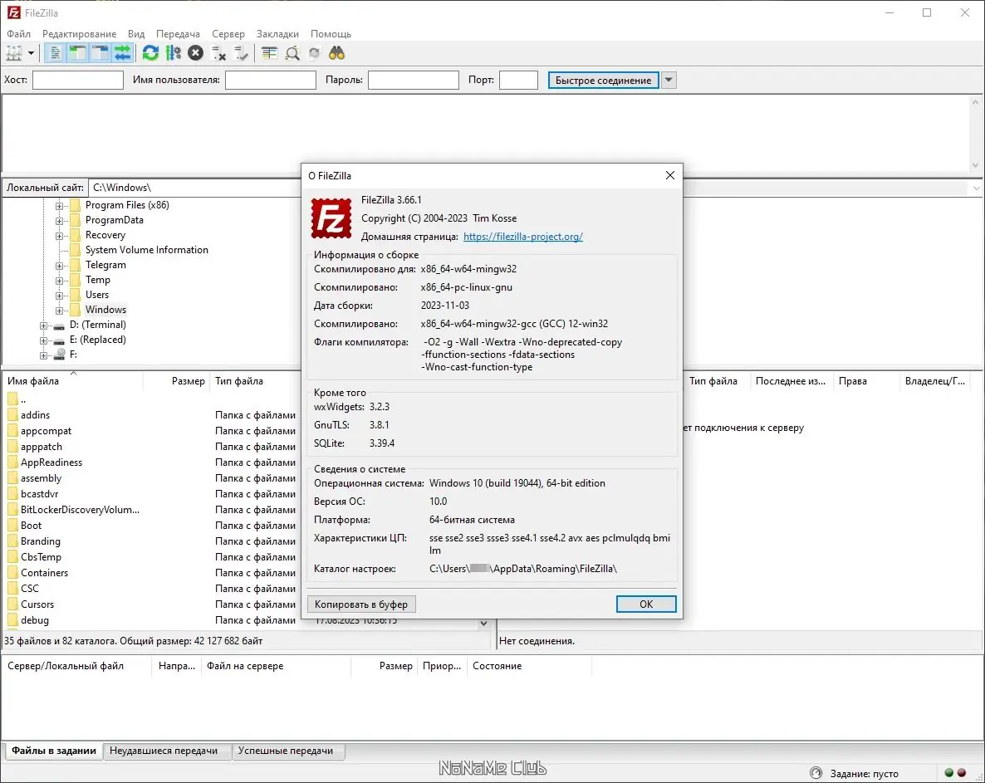Click OK in About dialog
The image size is (985, 783).
(x=646, y=604)
